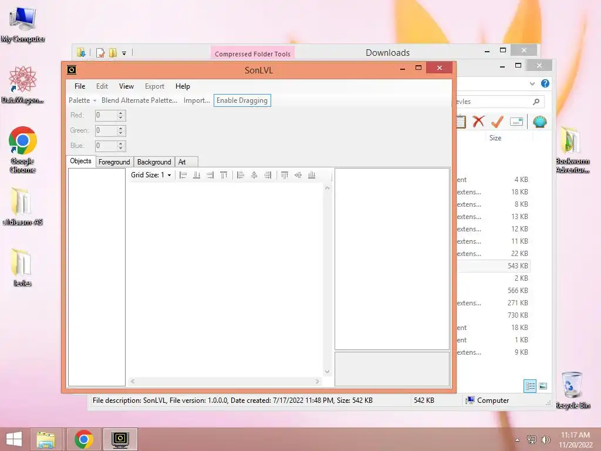Click the SonLVL app icon in title bar
The width and height of the screenshot is (601, 451).
pyautogui.click(x=71, y=70)
